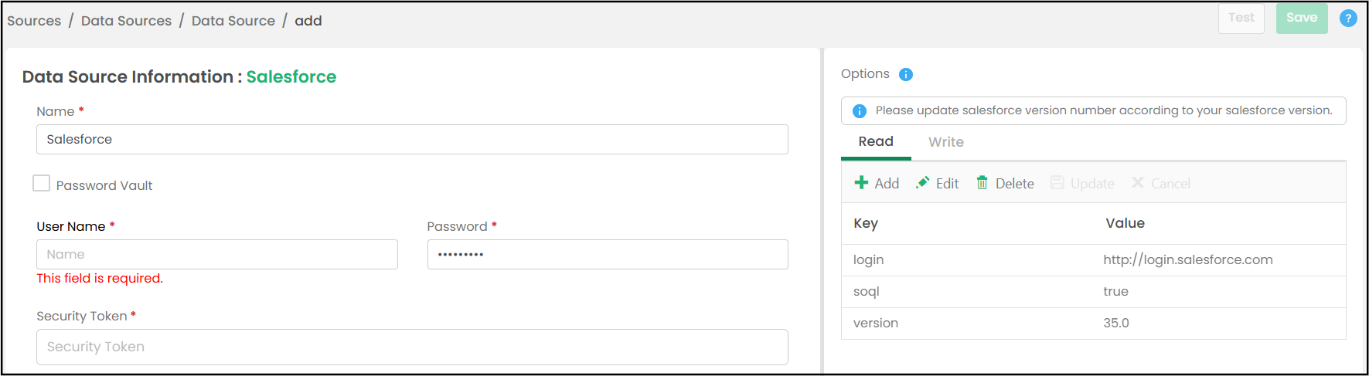
Task: Click the blue help question mark icon
Action: coord(1348,19)
